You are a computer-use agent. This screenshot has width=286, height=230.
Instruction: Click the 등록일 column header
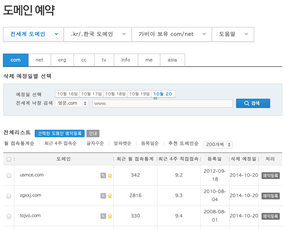[x=214, y=159]
